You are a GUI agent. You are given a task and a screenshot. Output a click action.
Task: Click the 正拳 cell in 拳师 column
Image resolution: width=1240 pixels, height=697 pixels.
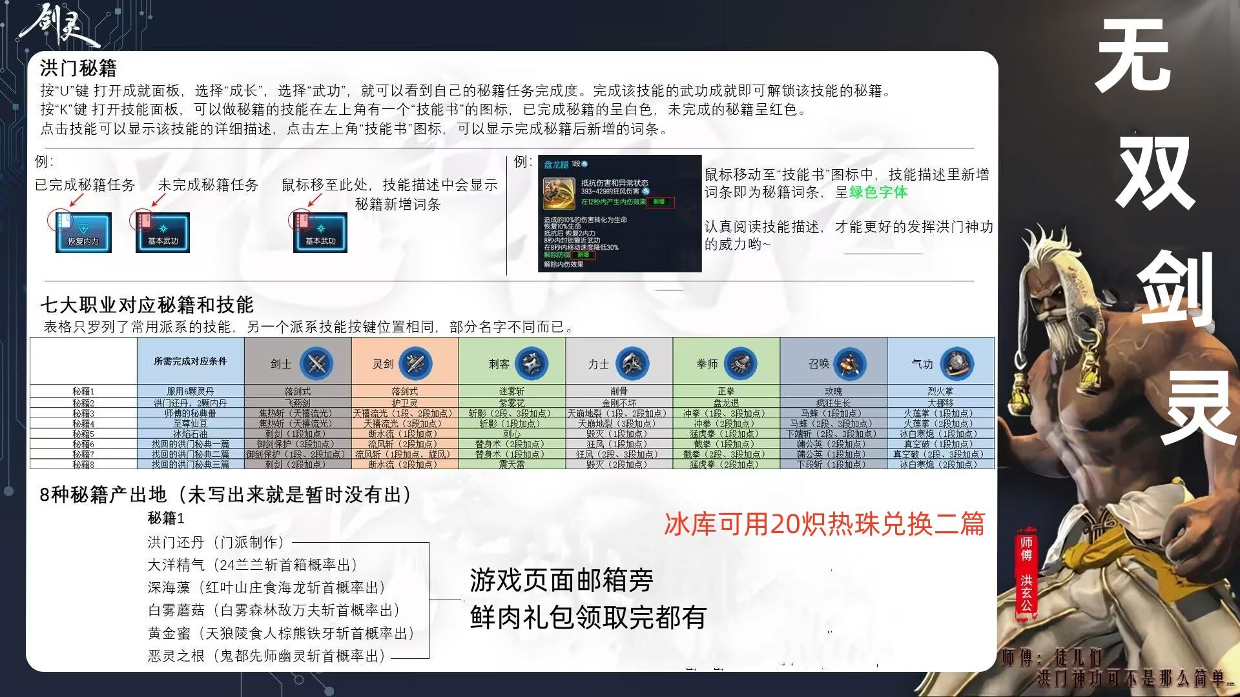click(727, 391)
